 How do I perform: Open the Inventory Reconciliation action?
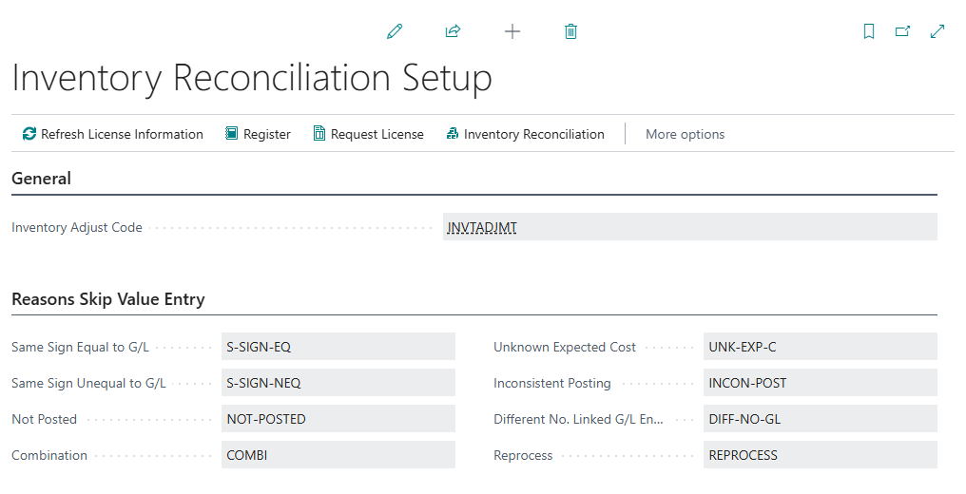(526, 134)
